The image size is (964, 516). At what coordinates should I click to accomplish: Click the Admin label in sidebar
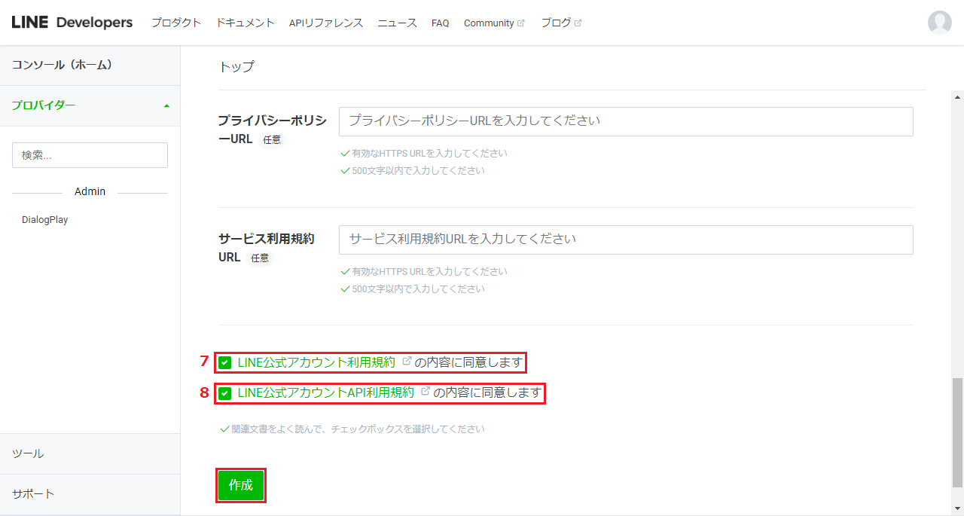coord(90,191)
